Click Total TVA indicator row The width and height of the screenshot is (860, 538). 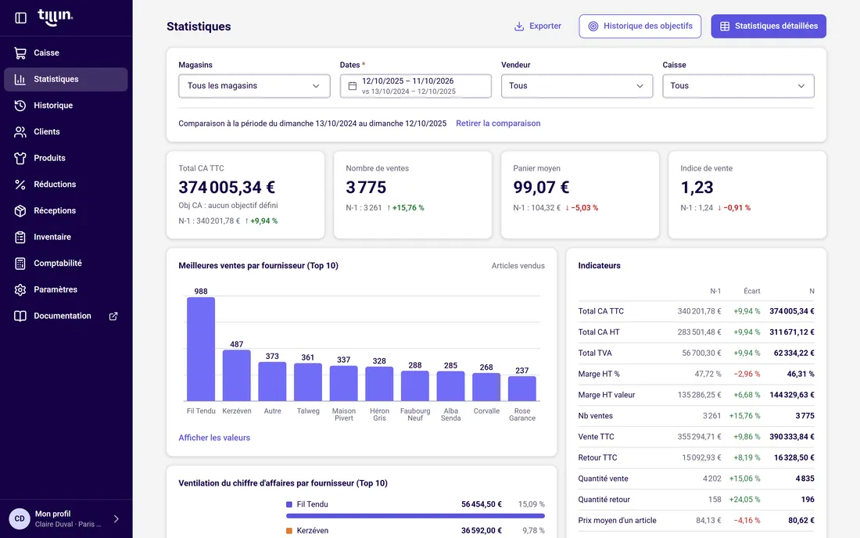(696, 353)
